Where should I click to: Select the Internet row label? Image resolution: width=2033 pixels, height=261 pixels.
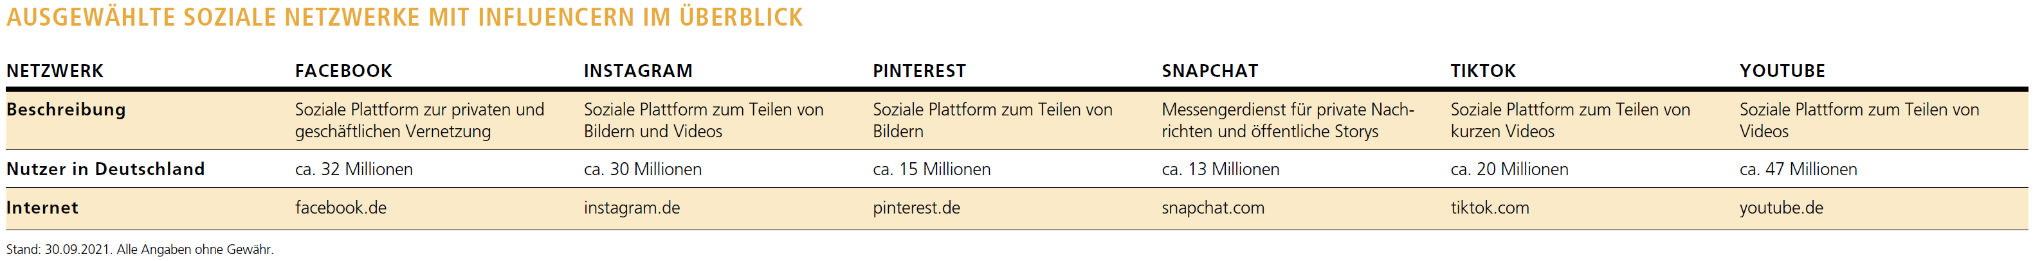pos(42,208)
